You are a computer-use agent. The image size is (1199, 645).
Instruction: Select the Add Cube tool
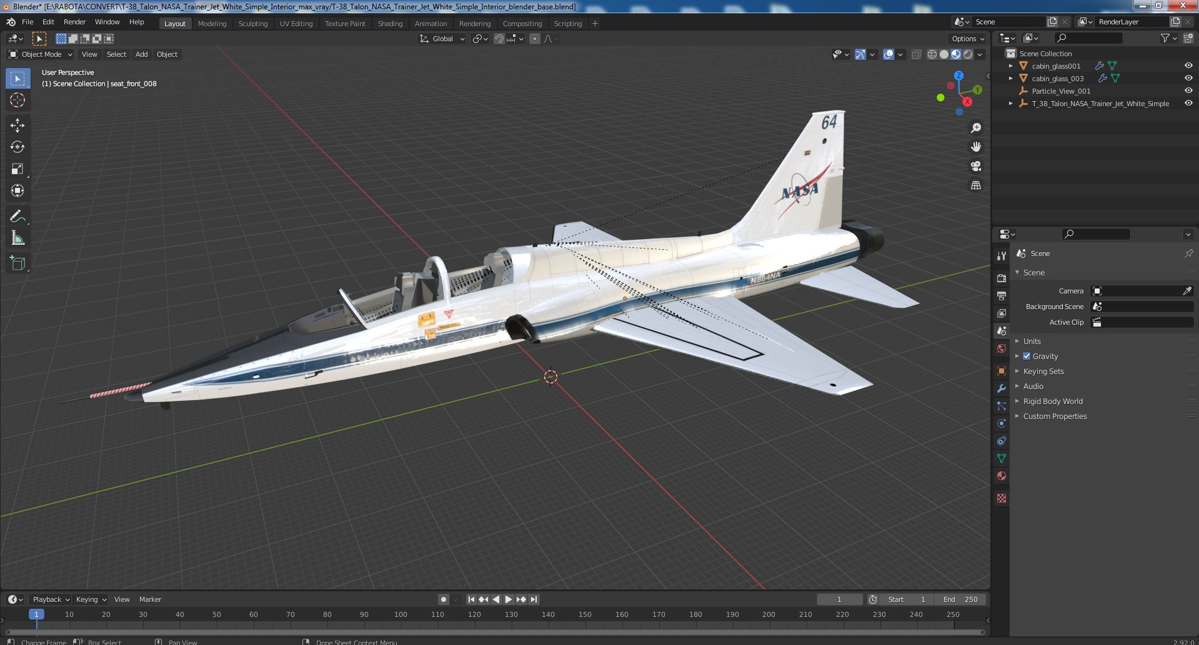point(17,263)
